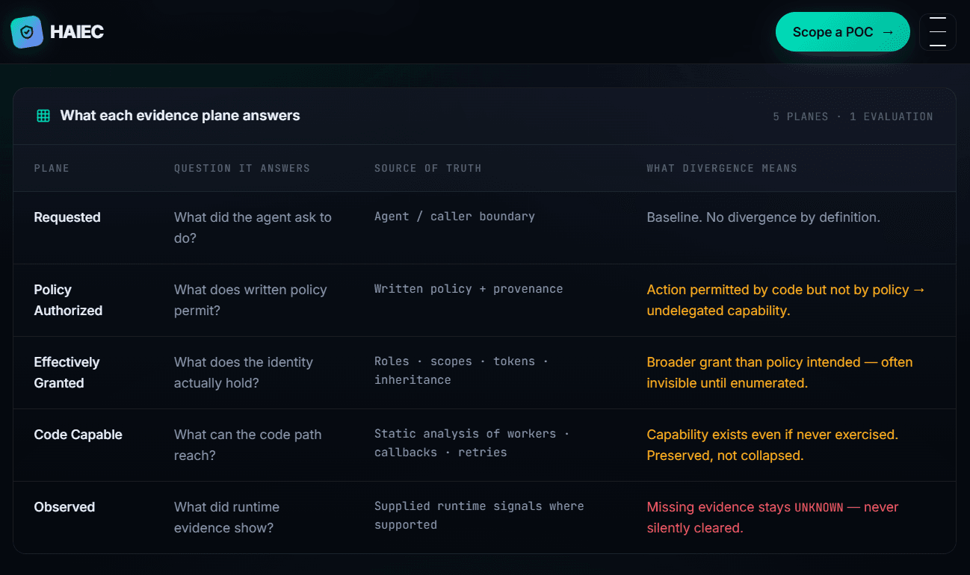Select the Observed row label

64,507
